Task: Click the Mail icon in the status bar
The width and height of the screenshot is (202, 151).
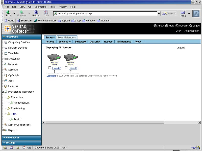Action: (11, 148)
